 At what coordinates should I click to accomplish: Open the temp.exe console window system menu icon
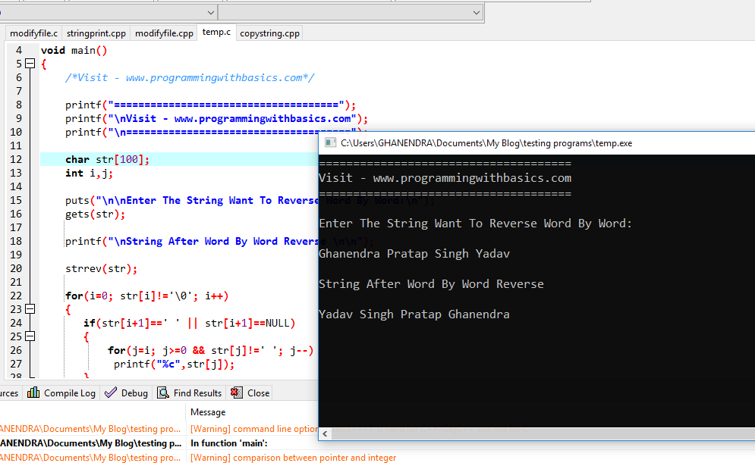point(329,142)
